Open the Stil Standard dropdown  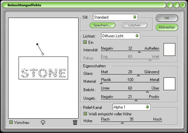tap(115, 17)
